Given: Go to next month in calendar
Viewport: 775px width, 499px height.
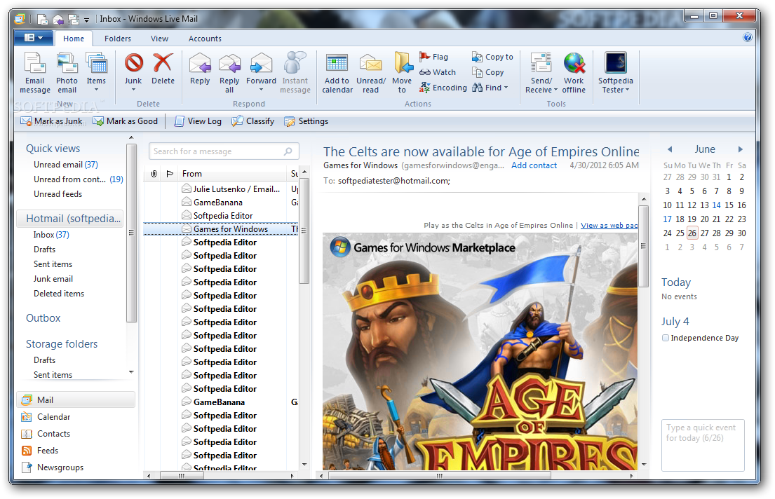Looking at the screenshot, I should coord(741,149).
